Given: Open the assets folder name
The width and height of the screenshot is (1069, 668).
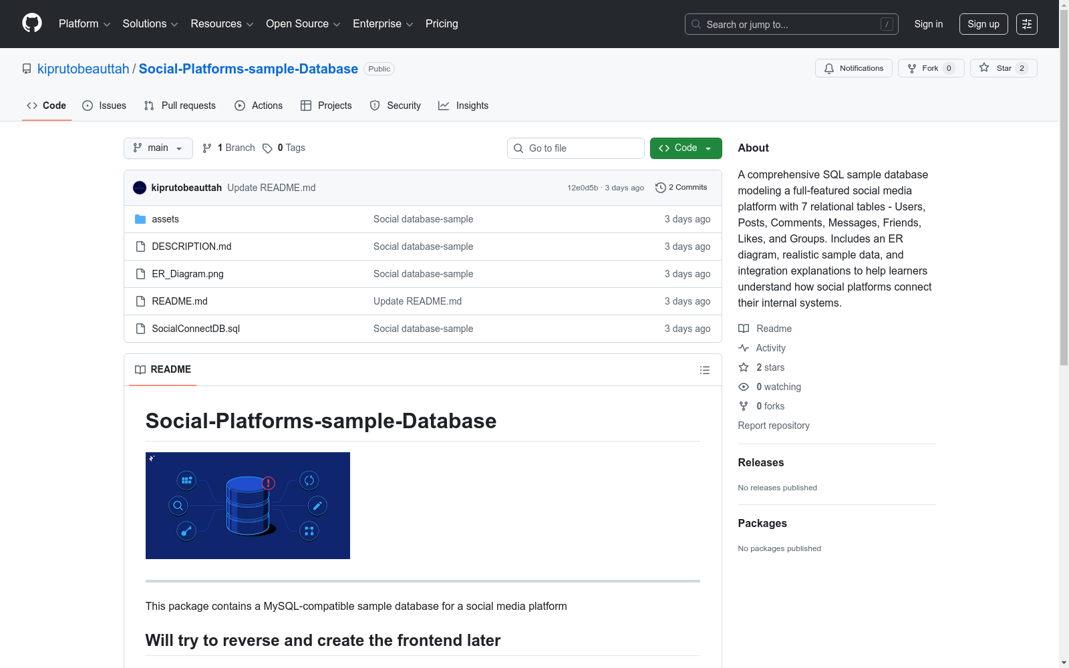Looking at the screenshot, I should pyautogui.click(x=166, y=219).
